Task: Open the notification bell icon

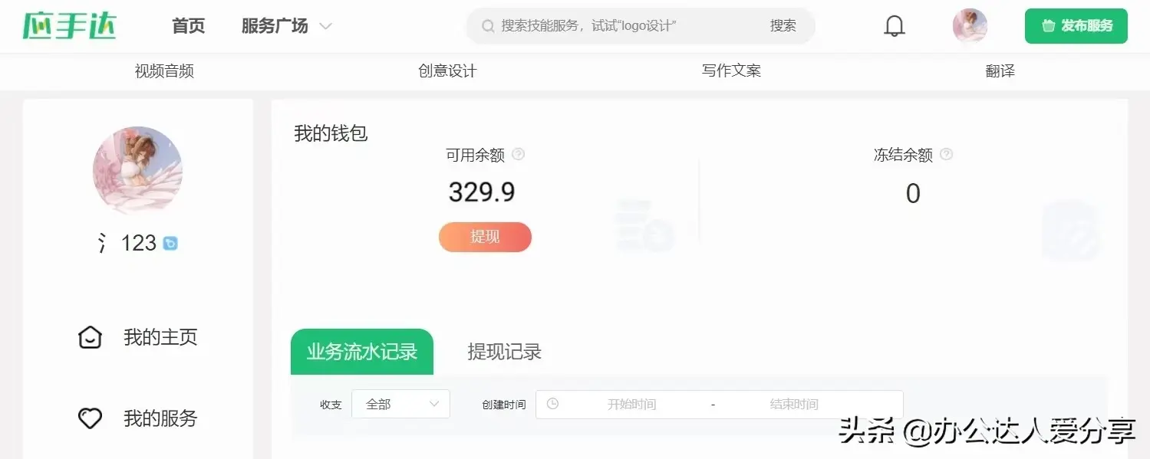Action: click(895, 26)
